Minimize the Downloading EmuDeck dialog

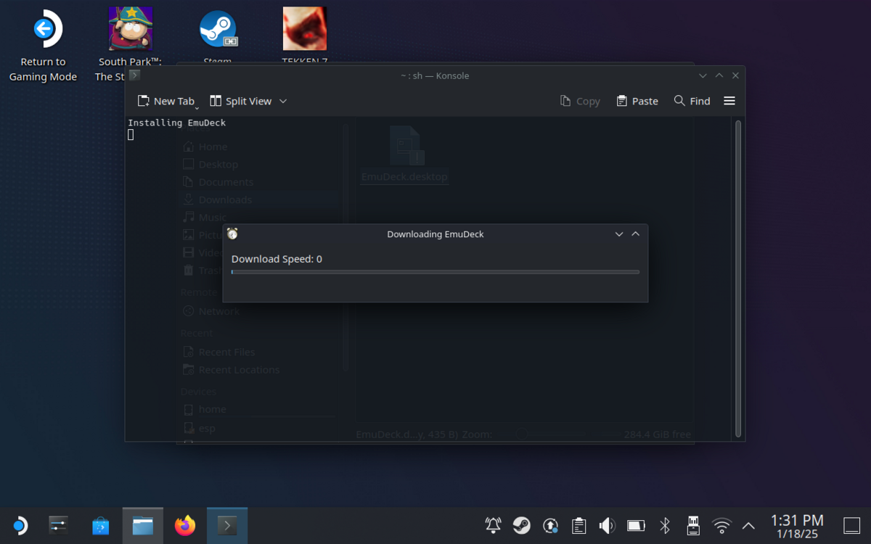coord(619,234)
